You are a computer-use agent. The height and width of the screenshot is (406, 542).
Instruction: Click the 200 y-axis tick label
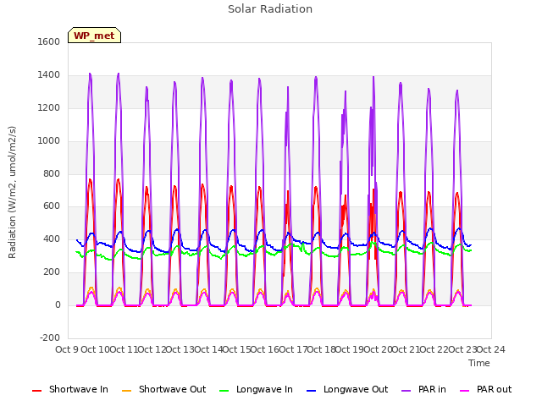pyautogui.click(x=52, y=272)
